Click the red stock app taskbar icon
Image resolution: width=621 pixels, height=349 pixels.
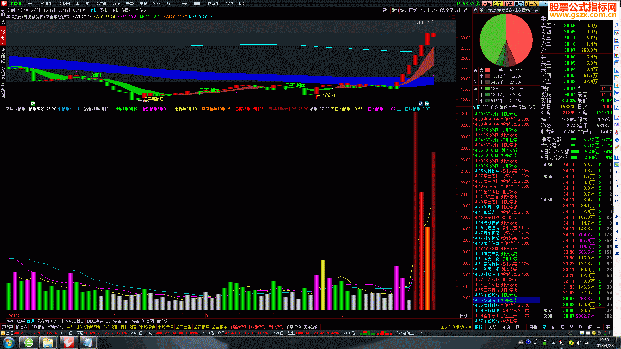[68, 343]
